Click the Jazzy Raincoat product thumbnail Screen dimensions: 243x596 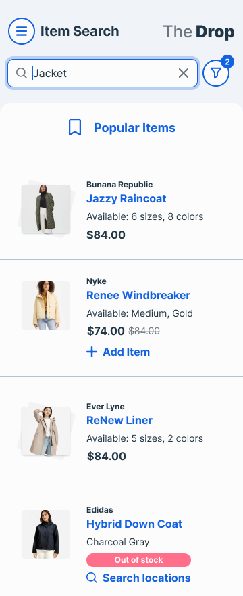(46, 209)
